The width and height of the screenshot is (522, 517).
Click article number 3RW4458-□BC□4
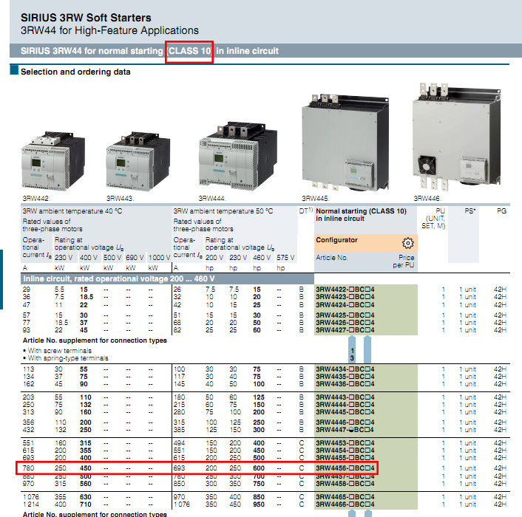click(x=345, y=484)
